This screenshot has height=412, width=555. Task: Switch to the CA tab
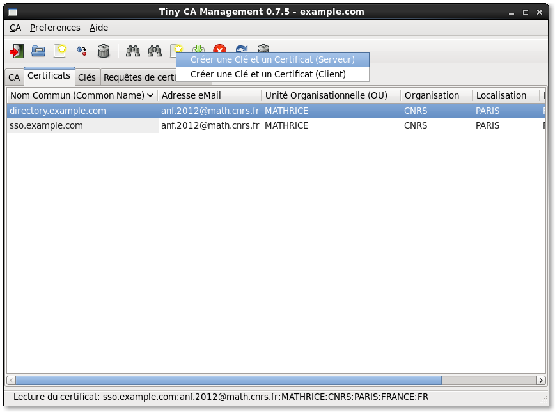tap(14, 77)
